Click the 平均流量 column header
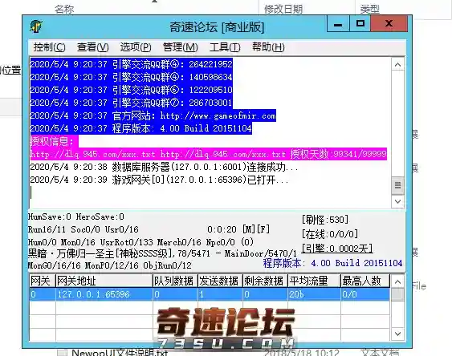The image size is (452, 356). coord(314,281)
